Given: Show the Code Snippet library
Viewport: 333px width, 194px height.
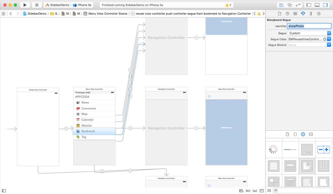Looking at the screenshot, I should [x=295, y=134].
